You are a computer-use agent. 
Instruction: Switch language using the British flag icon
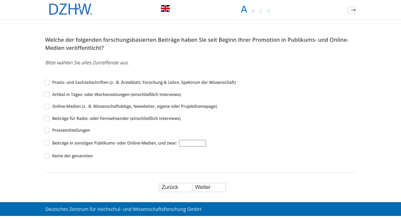[165, 8]
